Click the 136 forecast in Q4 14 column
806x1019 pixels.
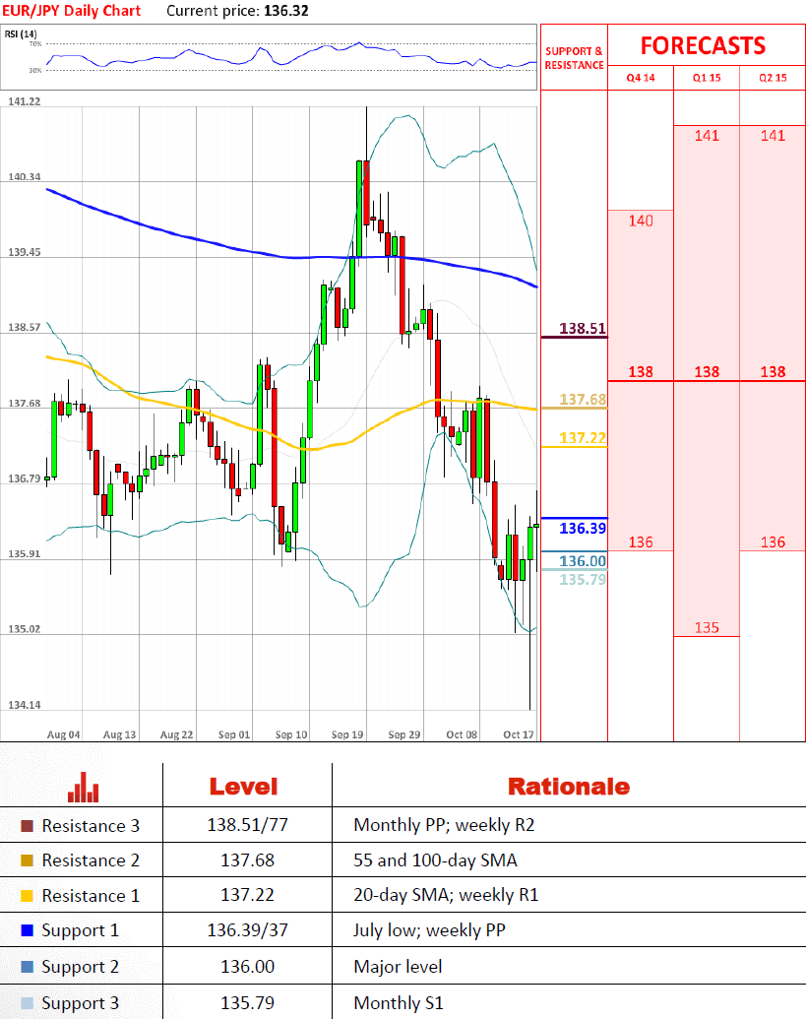[x=641, y=542]
